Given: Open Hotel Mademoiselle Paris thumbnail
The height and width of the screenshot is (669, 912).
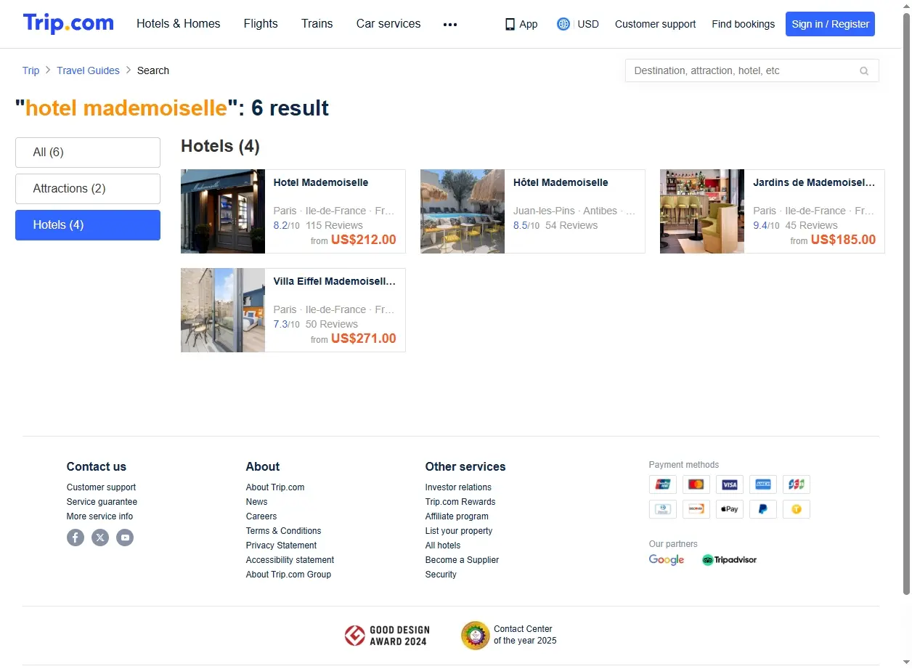Looking at the screenshot, I should click(x=223, y=211).
